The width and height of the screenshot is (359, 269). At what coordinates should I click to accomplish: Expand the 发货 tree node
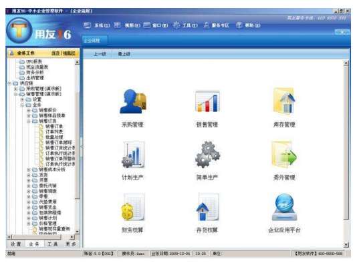(x=29, y=175)
